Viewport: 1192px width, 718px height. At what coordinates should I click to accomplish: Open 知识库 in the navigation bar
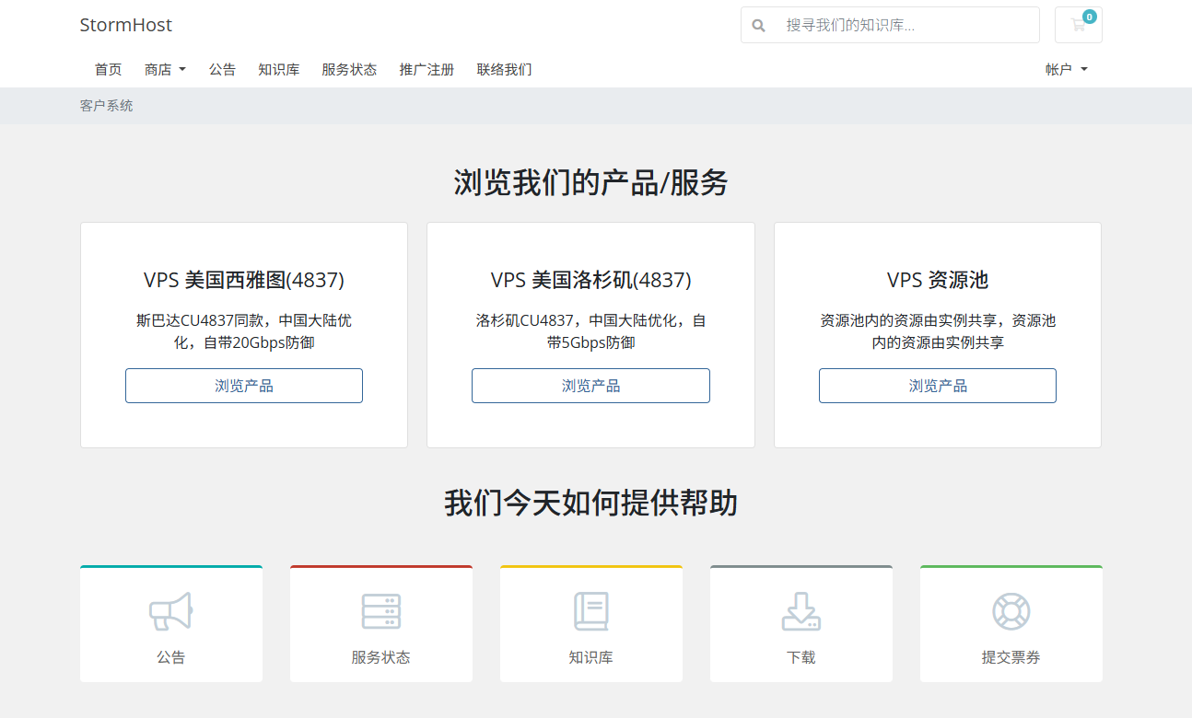278,69
